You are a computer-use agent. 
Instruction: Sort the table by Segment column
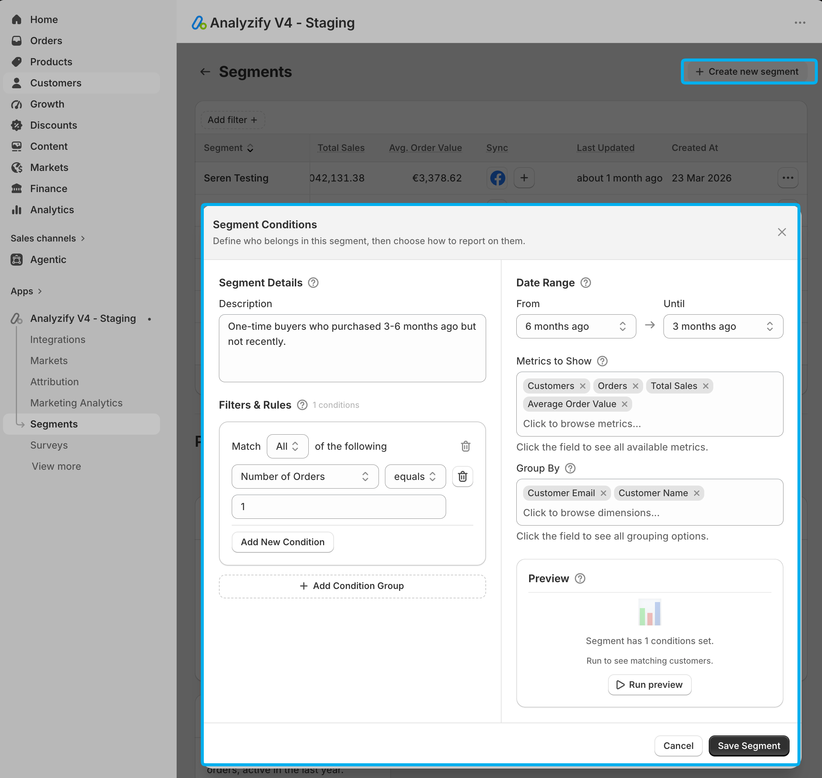(228, 148)
